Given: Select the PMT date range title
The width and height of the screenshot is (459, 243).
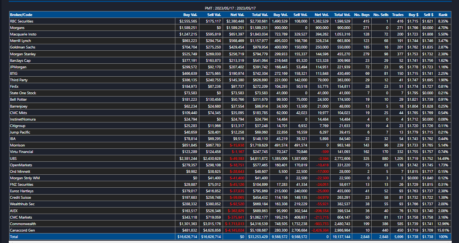Looking at the screenshot, I should click(x=230, y=8).
